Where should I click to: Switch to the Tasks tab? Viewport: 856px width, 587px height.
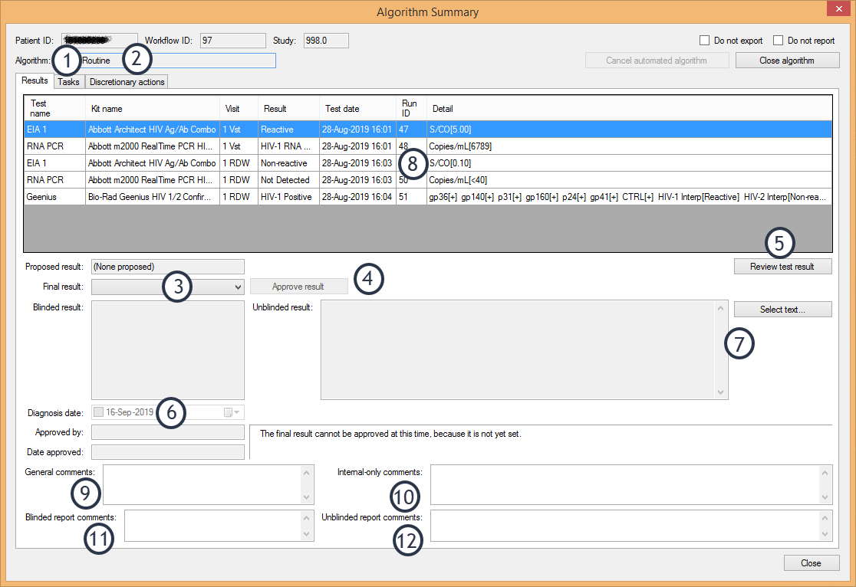(x=68, y=82)
